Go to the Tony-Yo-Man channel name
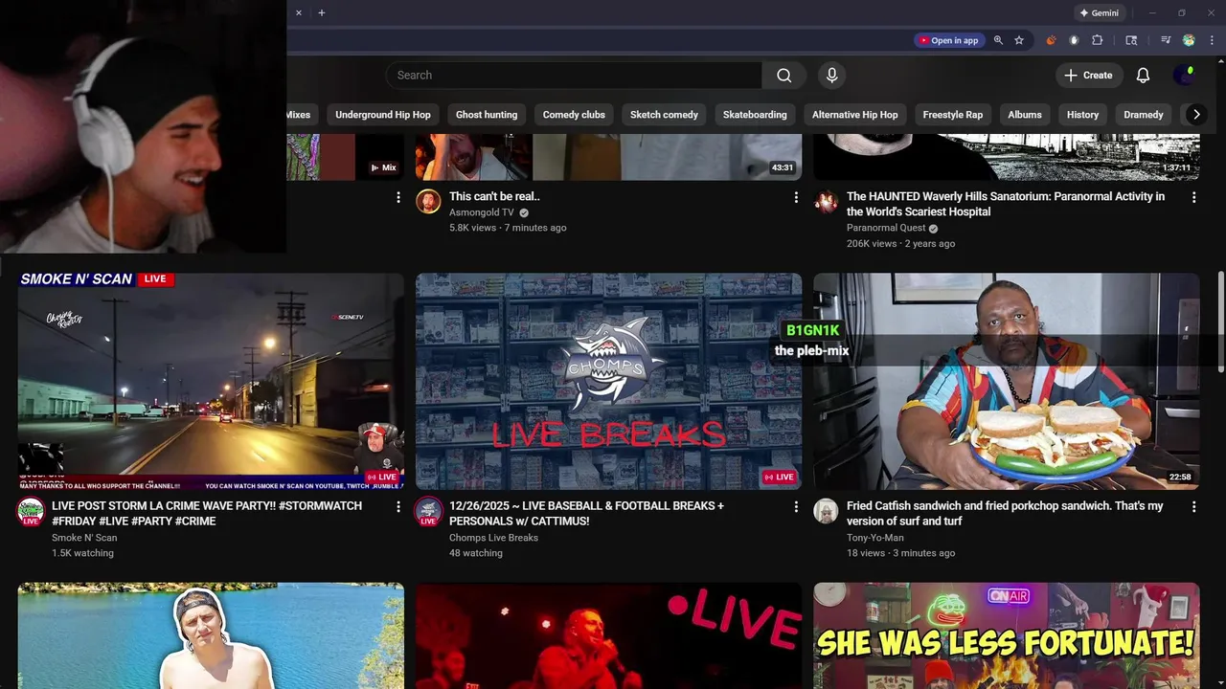This screenshot has height=689, width=1226. [874, 538]
